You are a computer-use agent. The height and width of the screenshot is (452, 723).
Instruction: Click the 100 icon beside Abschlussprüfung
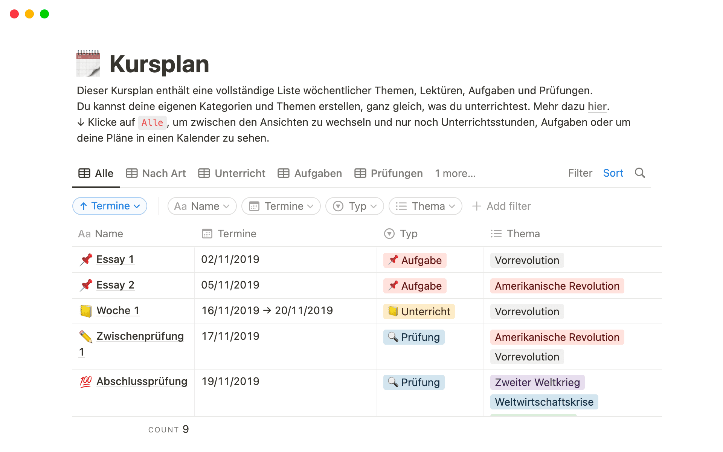[x=86, y=382]
